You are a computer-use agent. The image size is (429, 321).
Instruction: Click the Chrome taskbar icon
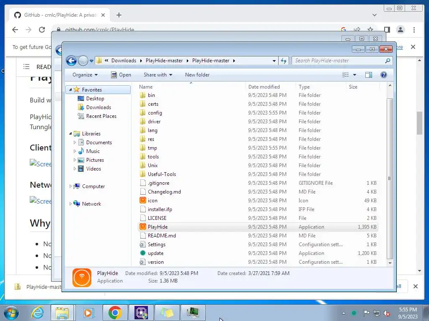(x=115, y=313)
